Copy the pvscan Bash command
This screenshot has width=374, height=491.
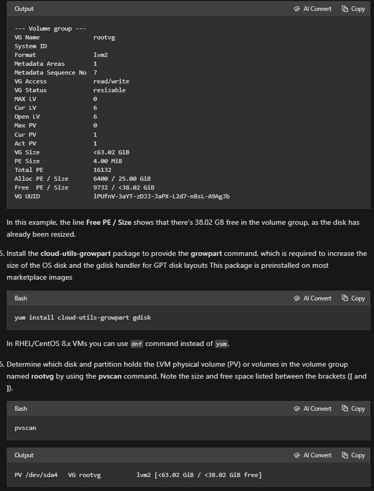[x=353, y=408]
